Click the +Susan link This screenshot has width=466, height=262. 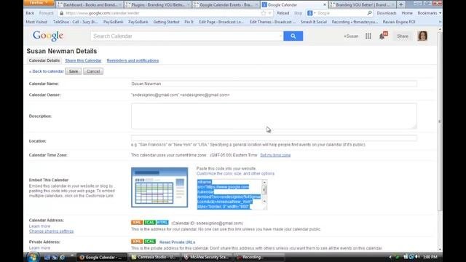pyautogui.click(x=351, y=36)
